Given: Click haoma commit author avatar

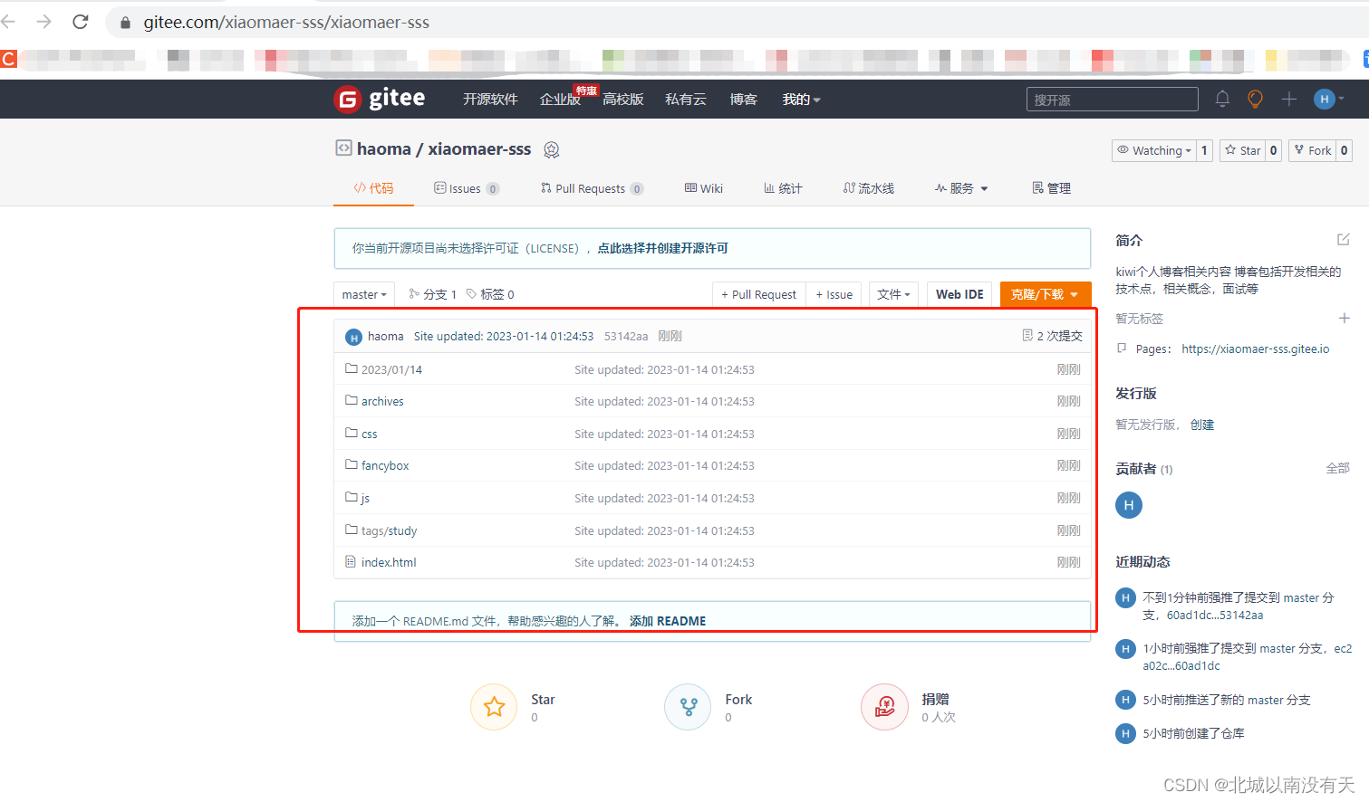Looking at the screenshot, I should tap(353, 337).
